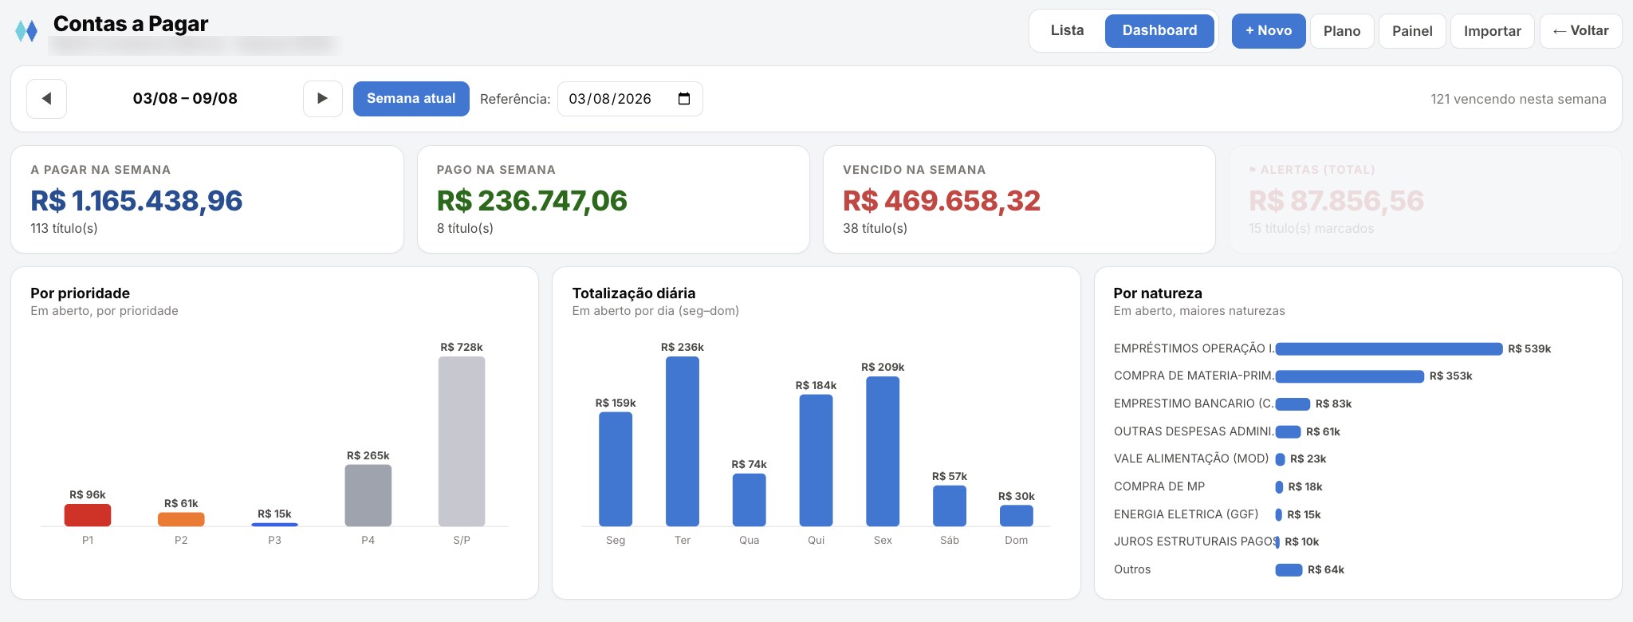Click the 03/08 – 09/08 week range label
1633x622 pixels.
point(185,99)
